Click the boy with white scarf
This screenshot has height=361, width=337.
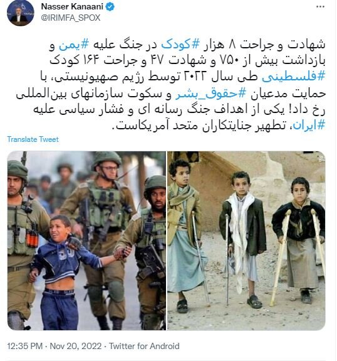click(245, 239)
